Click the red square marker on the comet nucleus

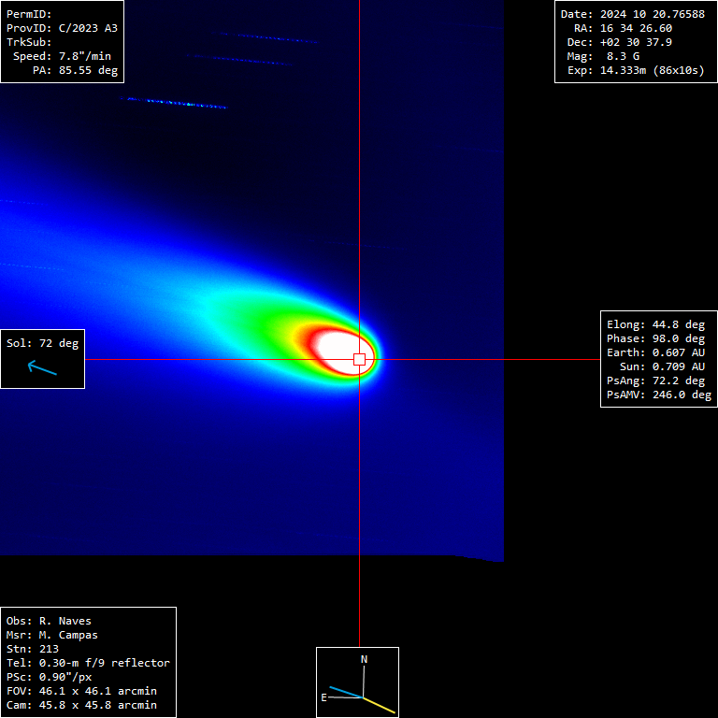pos(359,359)
